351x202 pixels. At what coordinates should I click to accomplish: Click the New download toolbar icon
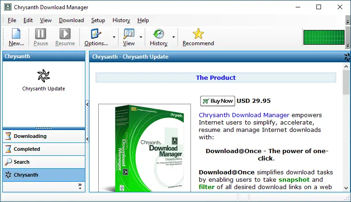coord(16,34)
